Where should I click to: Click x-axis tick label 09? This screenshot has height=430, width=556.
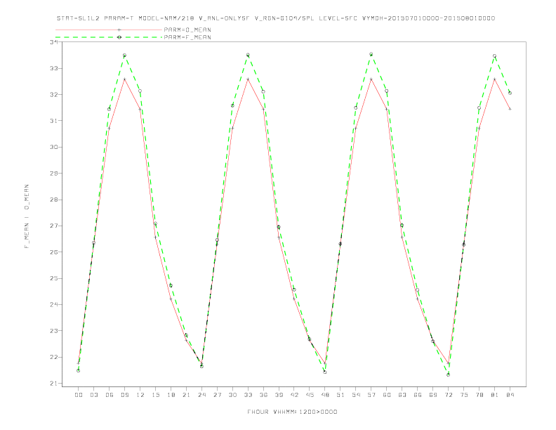pyautogui.click(x=124, y=395)
